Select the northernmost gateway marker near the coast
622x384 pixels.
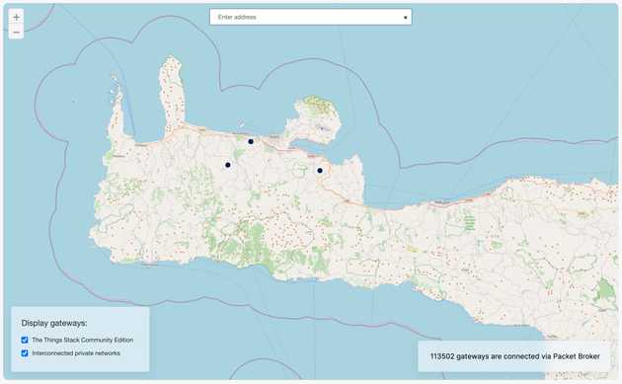(251, 141)
